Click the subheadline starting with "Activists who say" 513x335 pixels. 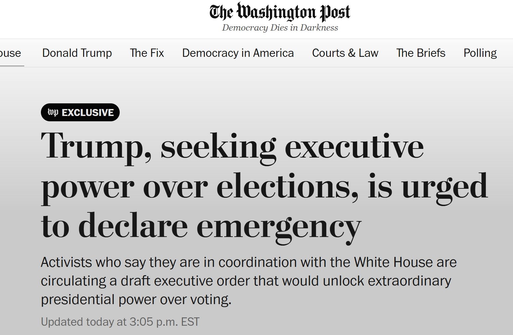pyautogui.click(x=248, y=263)
